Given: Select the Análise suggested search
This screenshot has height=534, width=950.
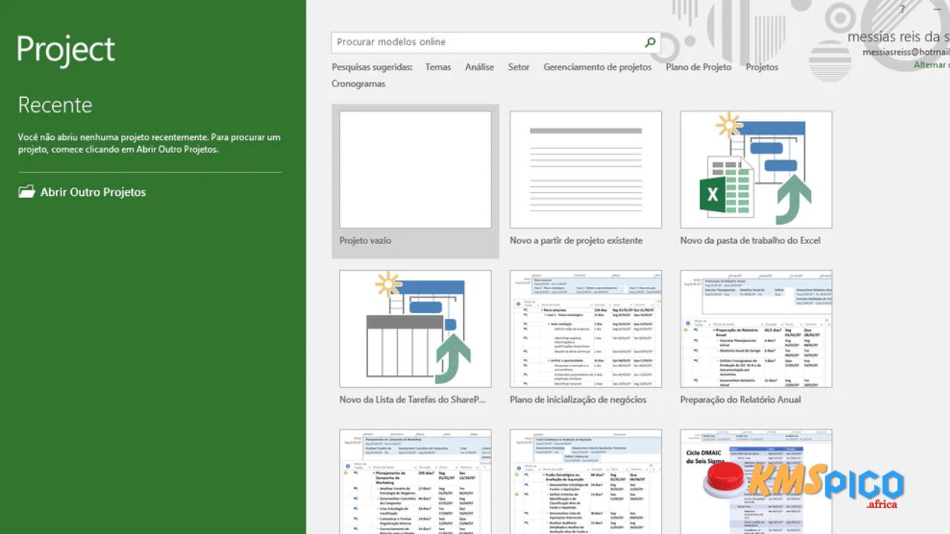Looking at the screenshot, I should pyautogui.click(x=479, y=67).
